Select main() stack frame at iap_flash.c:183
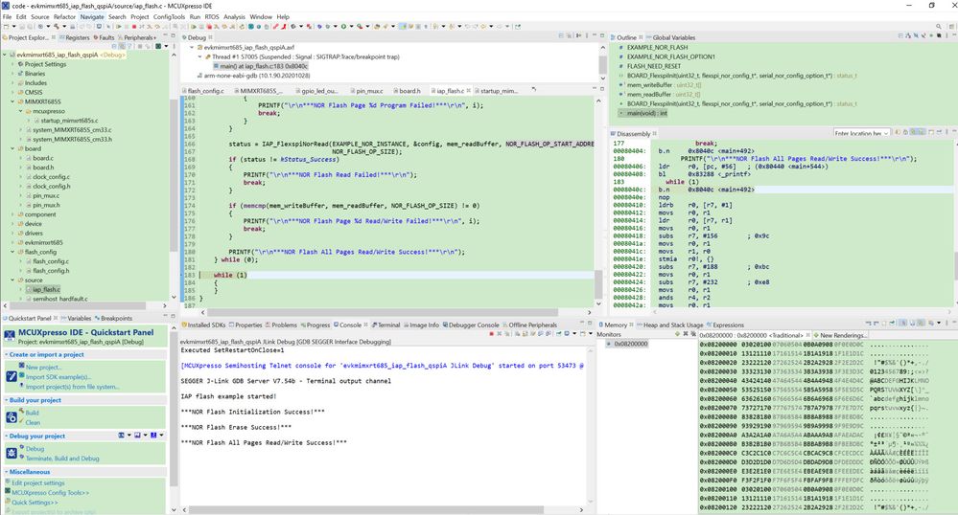 click(263, 66)
